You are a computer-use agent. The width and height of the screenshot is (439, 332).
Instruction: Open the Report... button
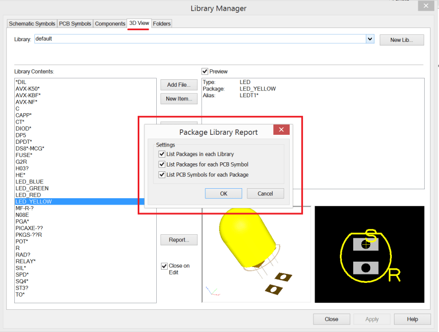178,240
